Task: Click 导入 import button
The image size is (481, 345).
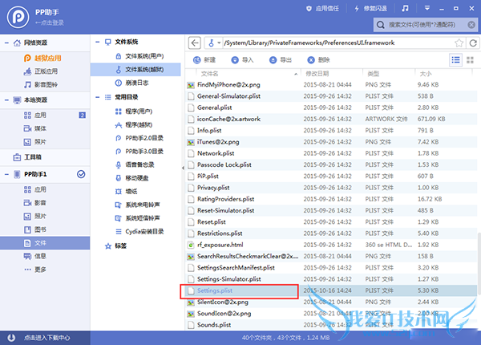Action: (x=242, y=60)
